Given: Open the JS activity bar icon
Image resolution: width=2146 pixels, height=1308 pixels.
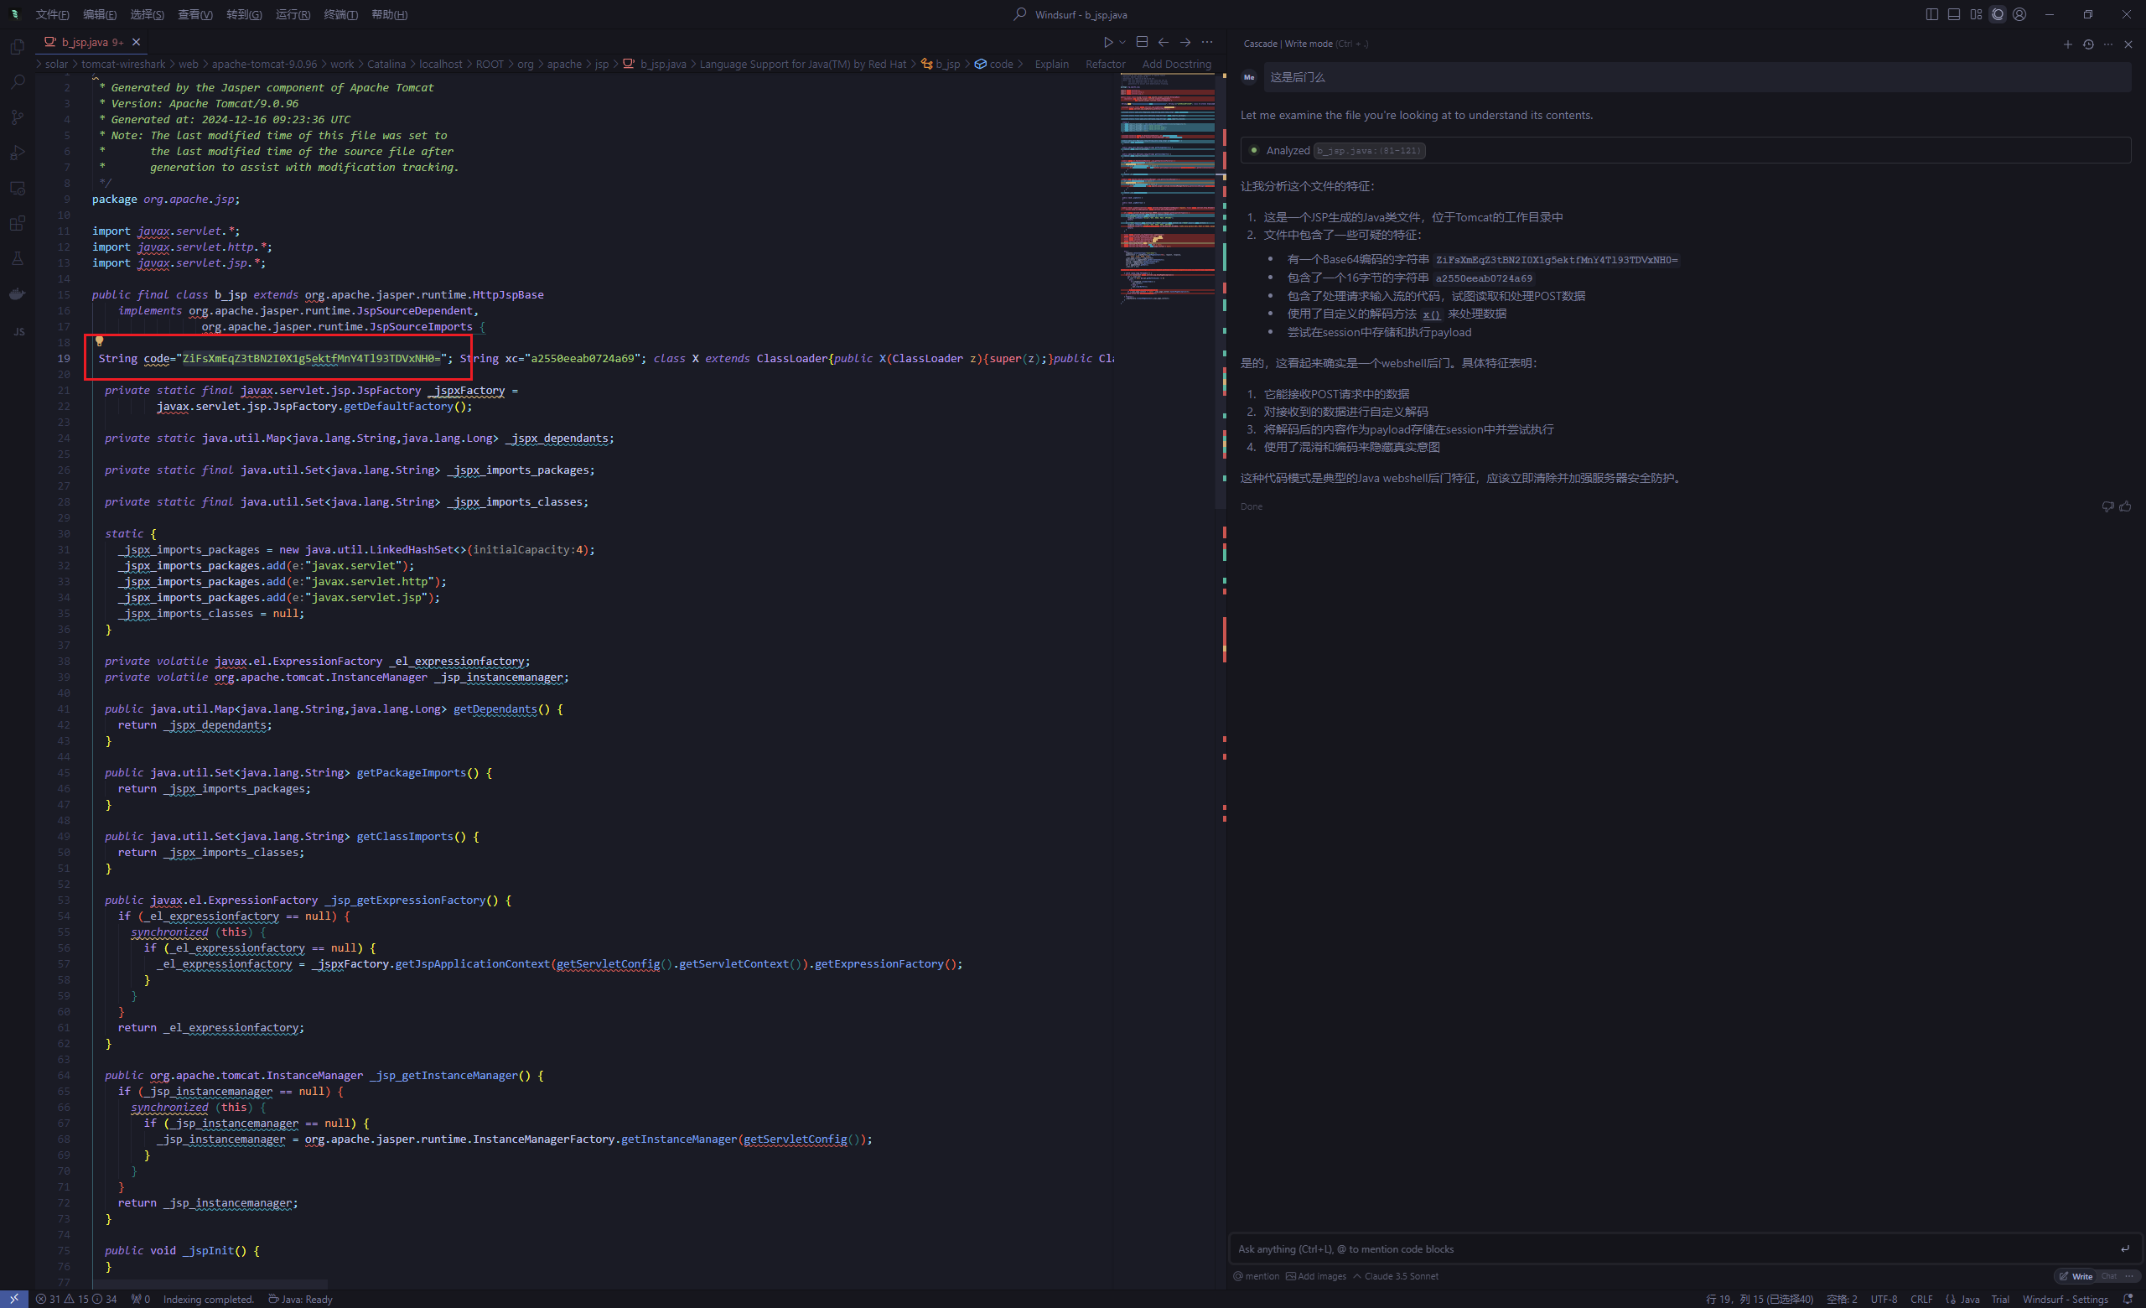Looking at the screenshot, I should pos(19,332).
